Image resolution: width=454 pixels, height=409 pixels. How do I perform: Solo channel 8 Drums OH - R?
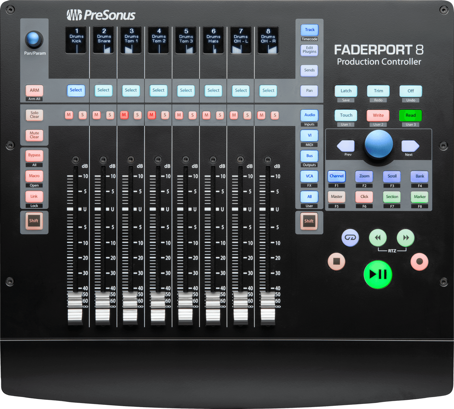(275, 115)
